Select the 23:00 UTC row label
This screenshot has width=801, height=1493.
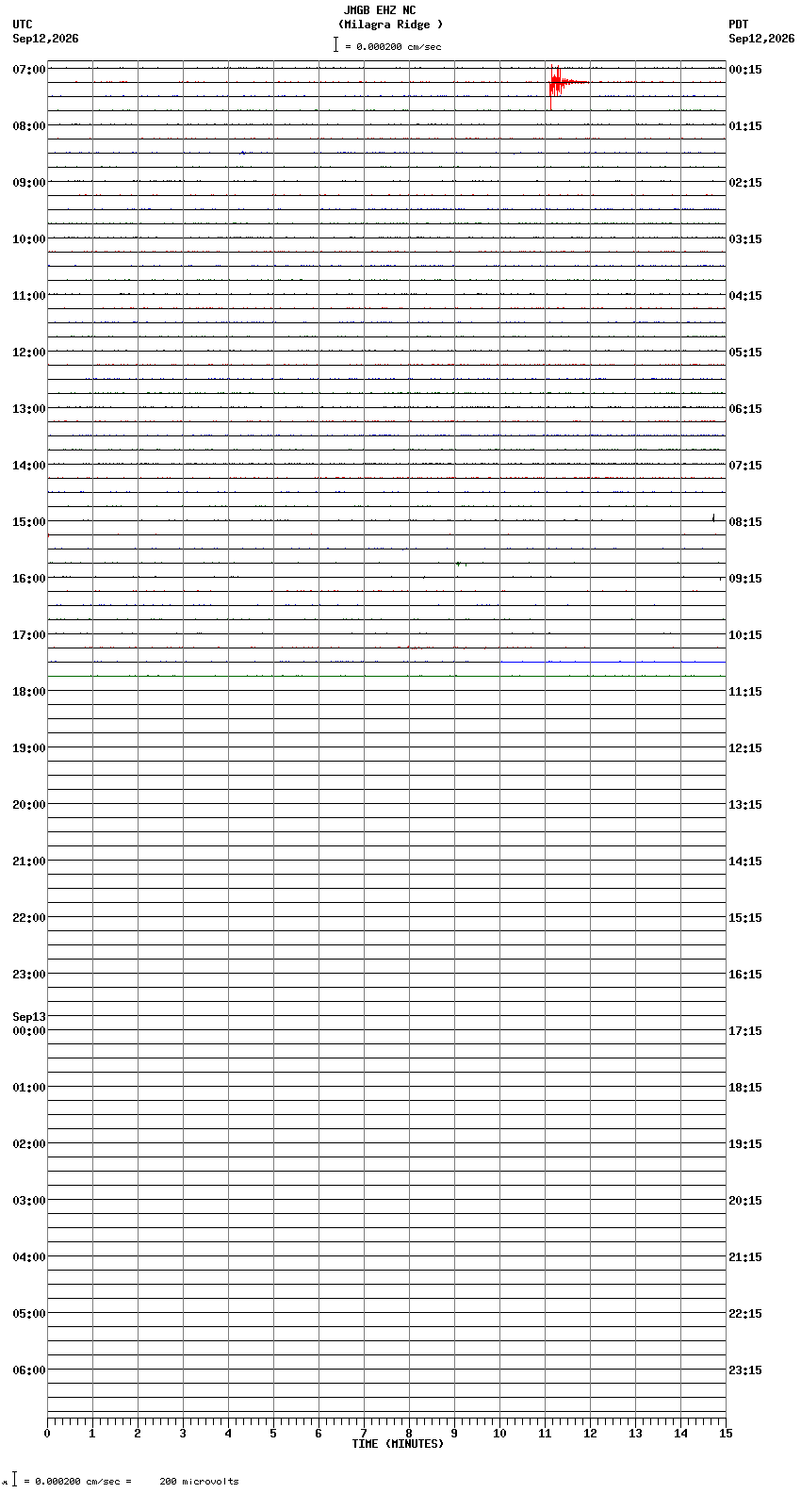(x=29, y=975)
